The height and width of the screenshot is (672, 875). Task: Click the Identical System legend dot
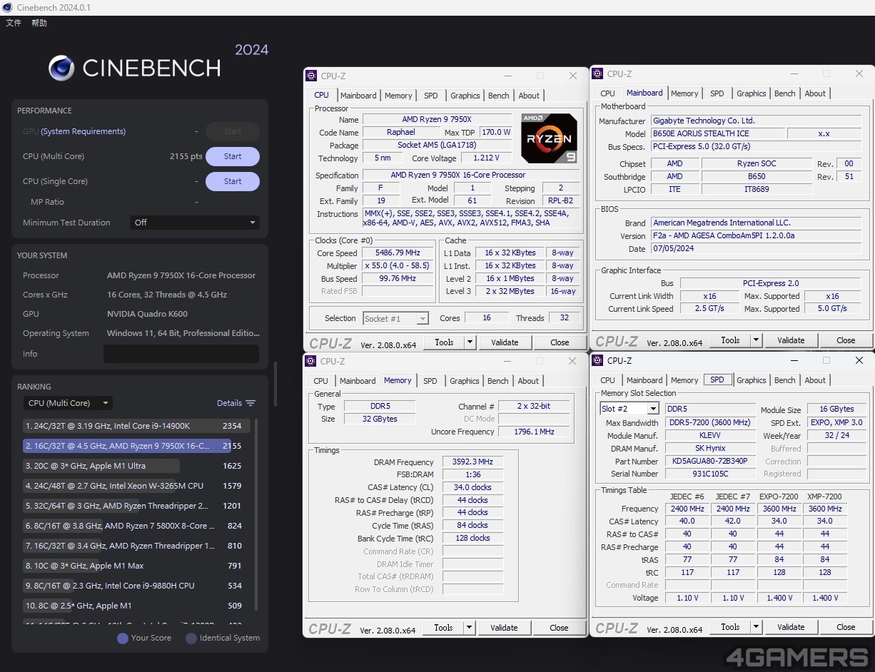(x=191, y=638)
